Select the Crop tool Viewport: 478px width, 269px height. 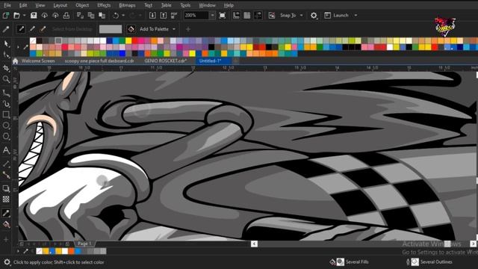click(6, 68)
